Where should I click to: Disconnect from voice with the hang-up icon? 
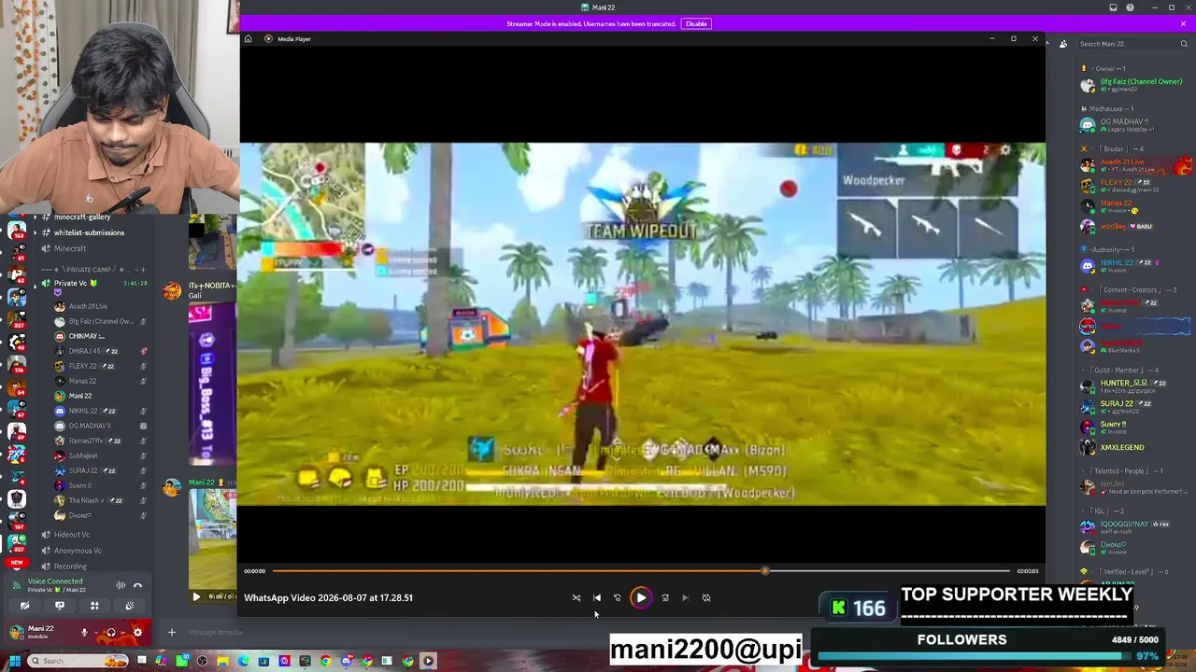(137, 585)
